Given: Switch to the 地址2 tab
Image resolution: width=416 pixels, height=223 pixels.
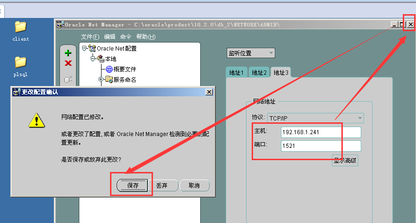Looking at the screenshot, I should coord(259,72).
